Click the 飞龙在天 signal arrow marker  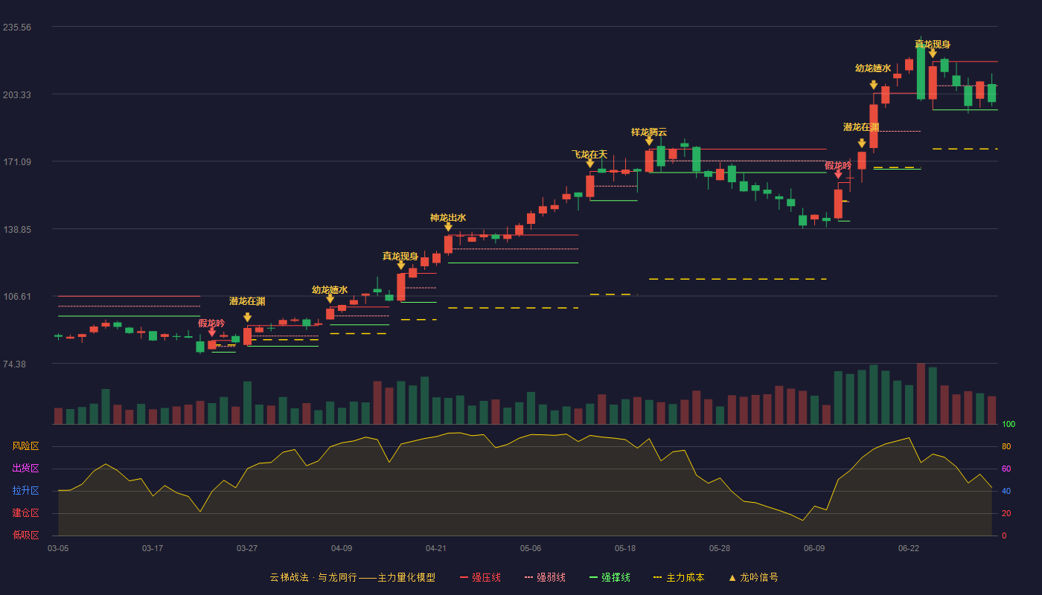[590, 164]
